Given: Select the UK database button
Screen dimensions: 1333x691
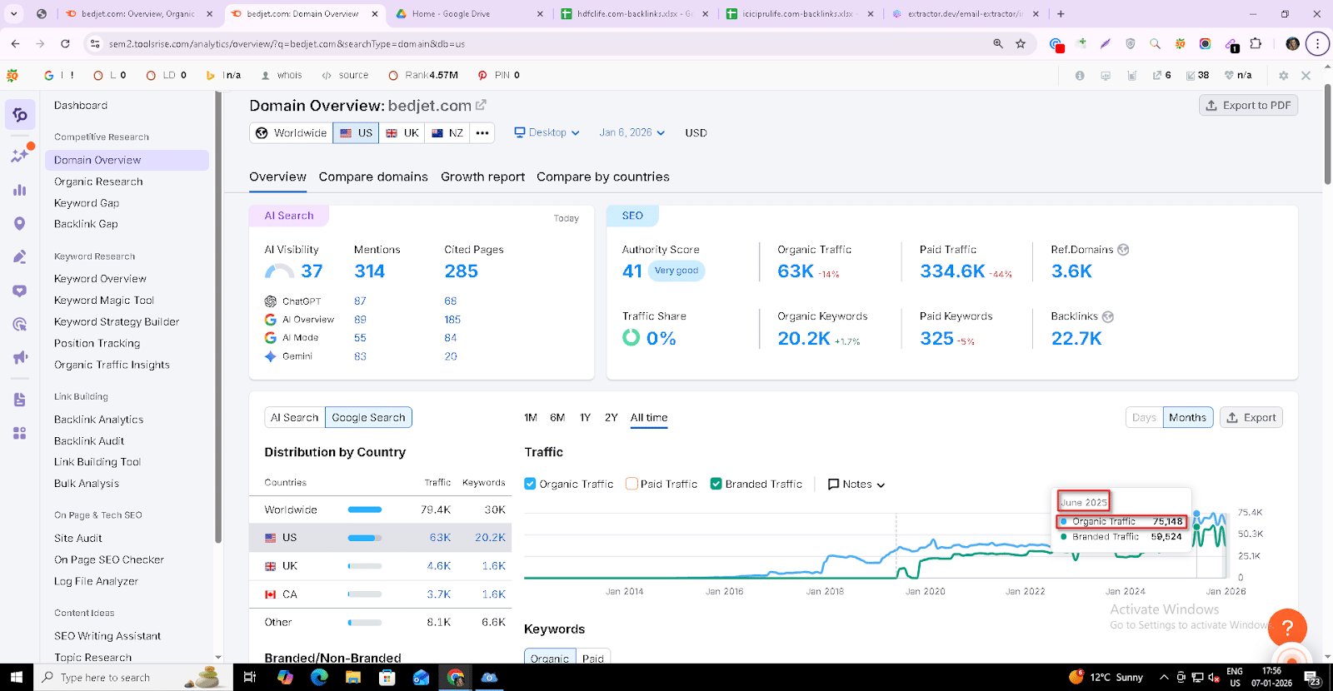Looking at the screenshot, I should 402,132.
